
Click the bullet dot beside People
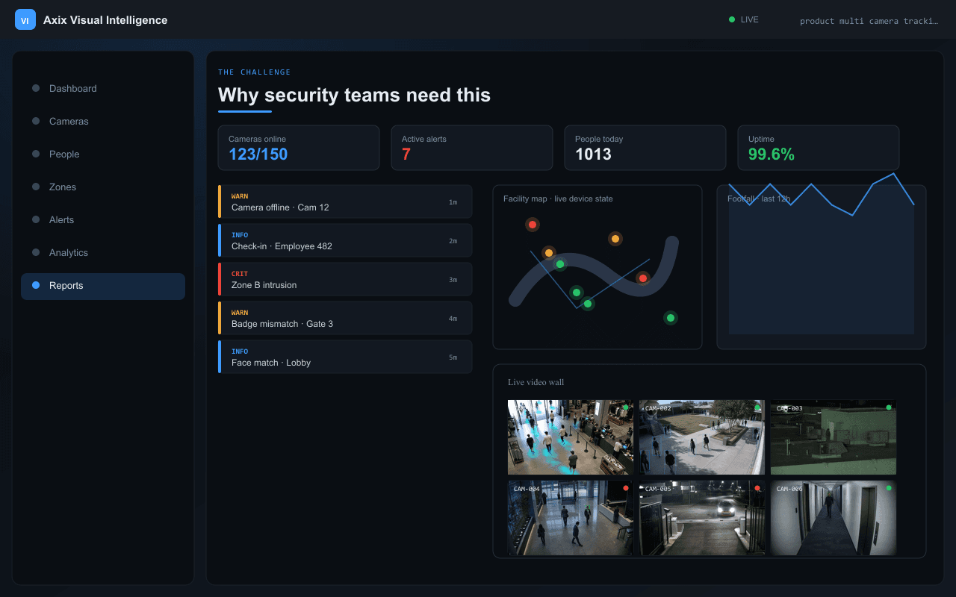(36, 154)
